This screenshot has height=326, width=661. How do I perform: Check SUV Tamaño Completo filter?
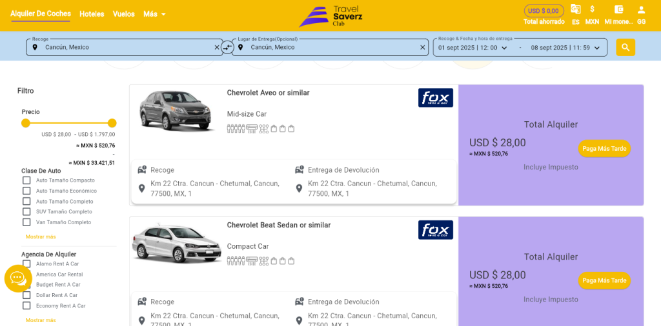click(26, 211)
